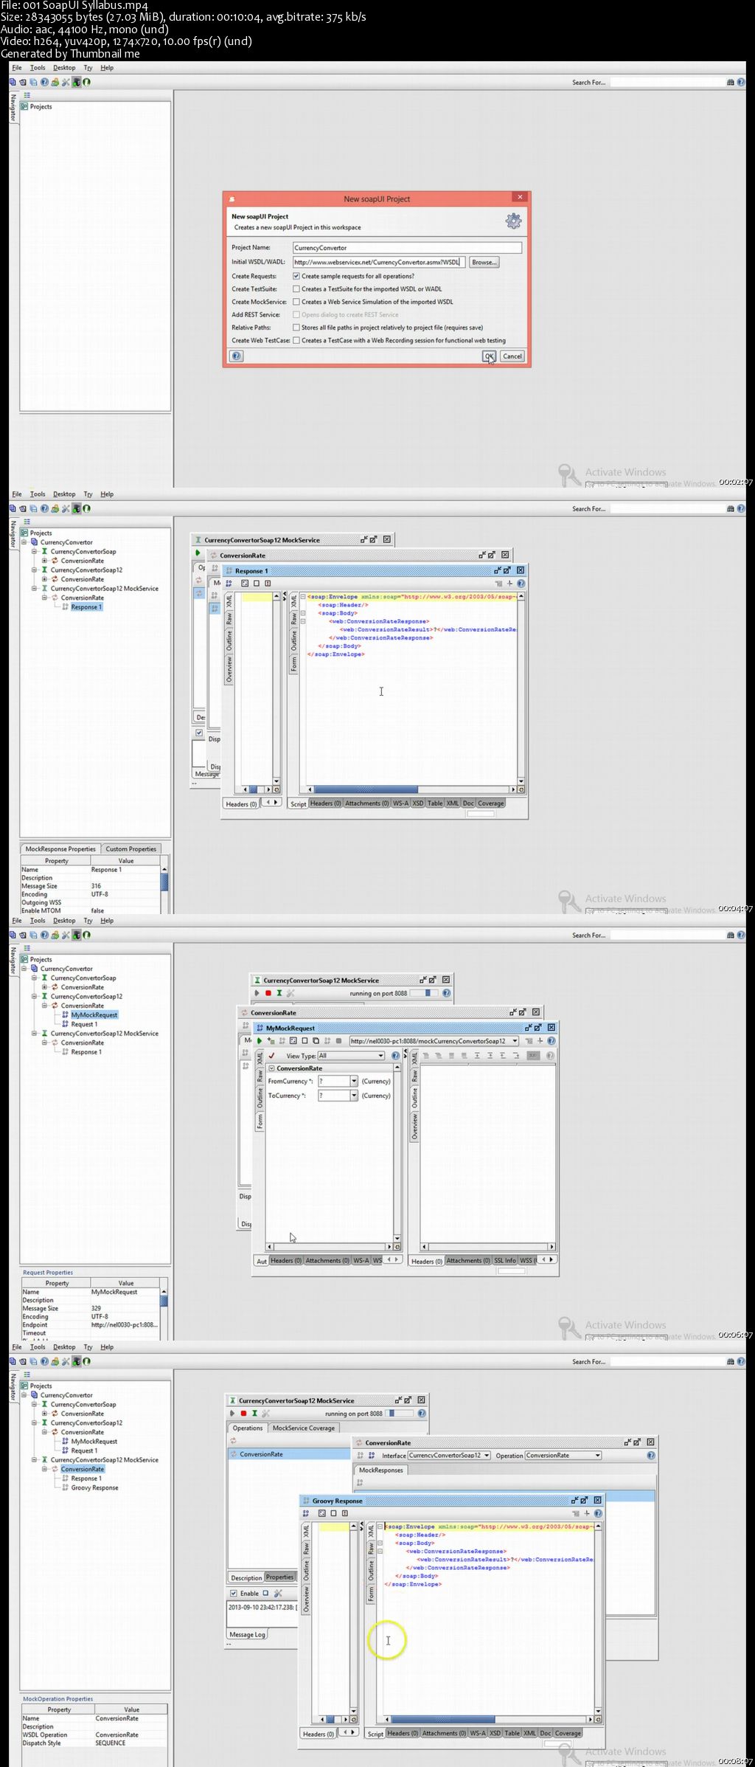Image resolution: width=755 pixels, height=1767 pixels.
Task: Click help icon in Groovy Response window toolbar
Action: [598, 1513]
